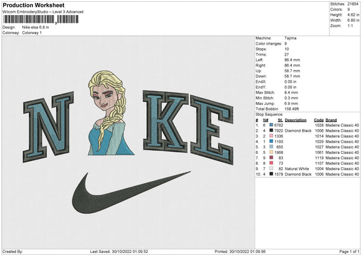Click 'Wilcom EmbroideryStudio – Level 3 Advanced' text
The image size is (362, 256).
tap(43, 12)
